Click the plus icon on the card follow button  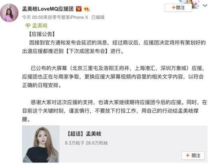pos(188,155)
